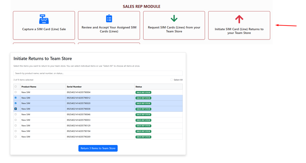Click Return 3 Items to Team Store button
This screenshot has width=306, height=163.
pos(98,148)
